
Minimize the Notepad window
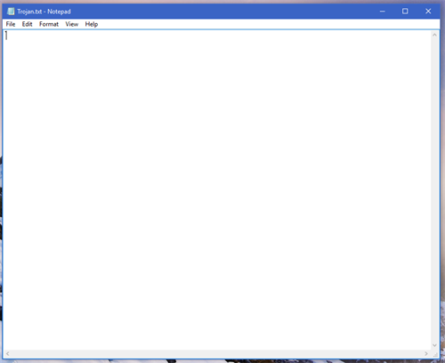tap(383, 12)
